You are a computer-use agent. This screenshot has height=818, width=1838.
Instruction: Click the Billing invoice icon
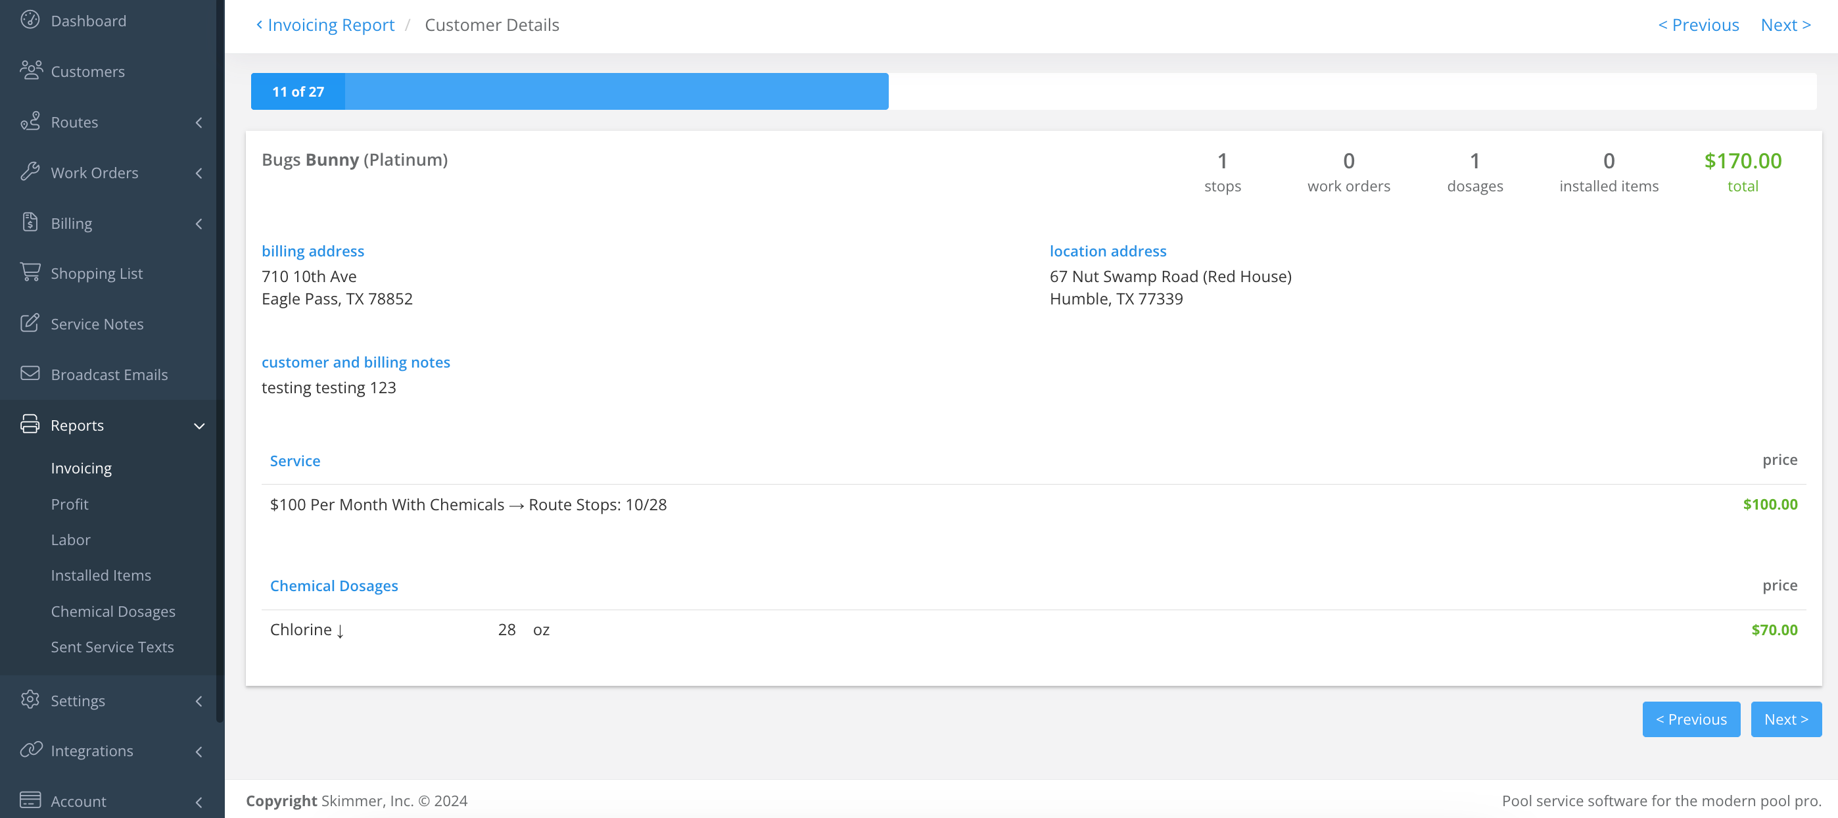click(x=30, y=222)
